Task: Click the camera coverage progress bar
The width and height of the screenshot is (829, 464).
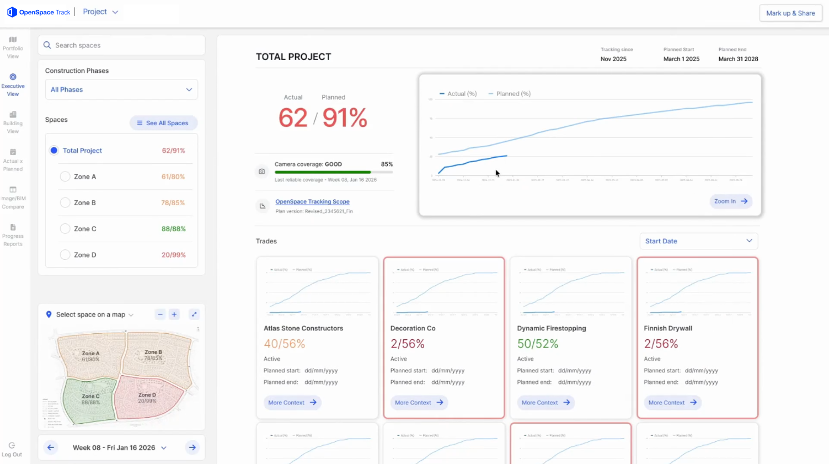Action: (334, 172)
